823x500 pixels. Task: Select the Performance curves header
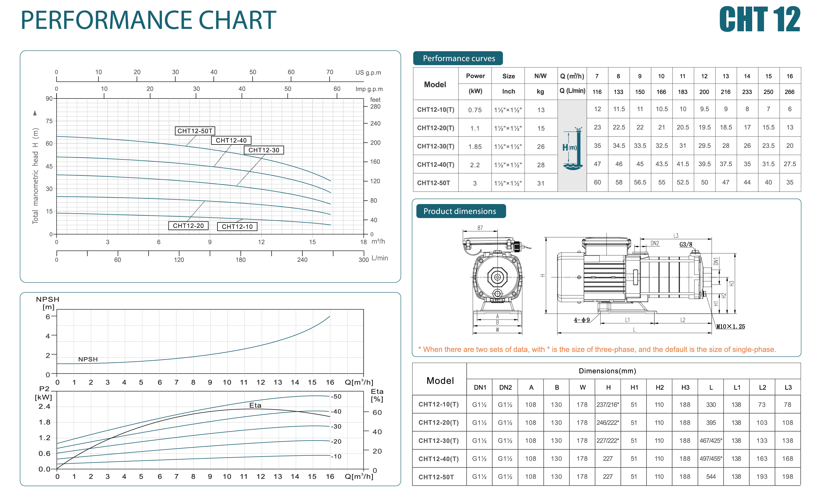(x=458, y=58)
